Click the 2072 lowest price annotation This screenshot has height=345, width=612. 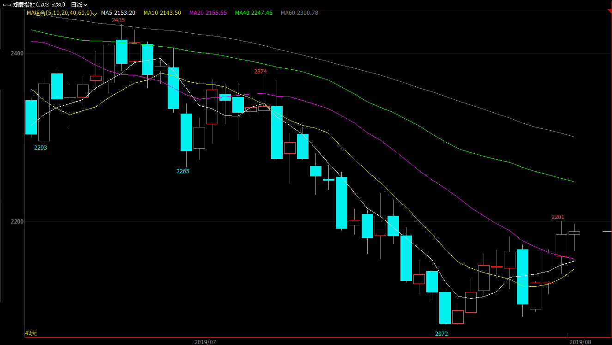pyautogui.click(x=442, y=334)
